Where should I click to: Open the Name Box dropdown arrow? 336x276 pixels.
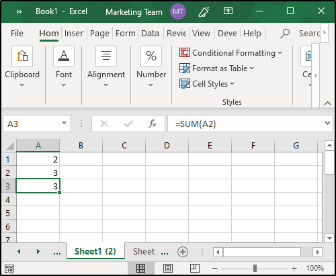[x=64, y=123]
